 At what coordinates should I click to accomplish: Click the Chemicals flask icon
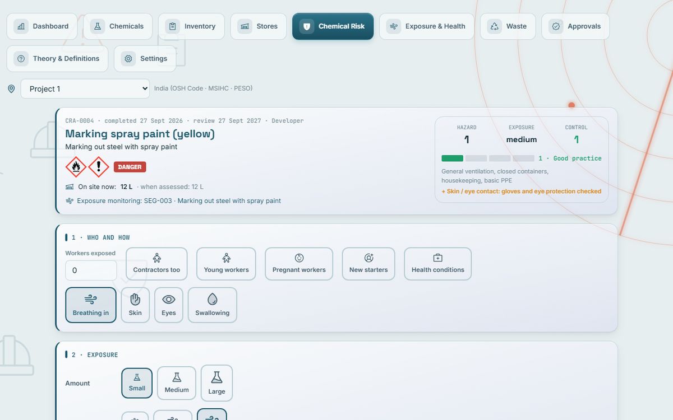pos(98,26)
